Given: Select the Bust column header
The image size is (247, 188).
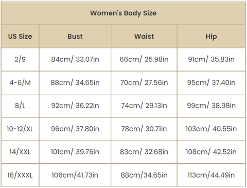Looking at the screenshot, I should pyautogui.click(x=75, y=37).
